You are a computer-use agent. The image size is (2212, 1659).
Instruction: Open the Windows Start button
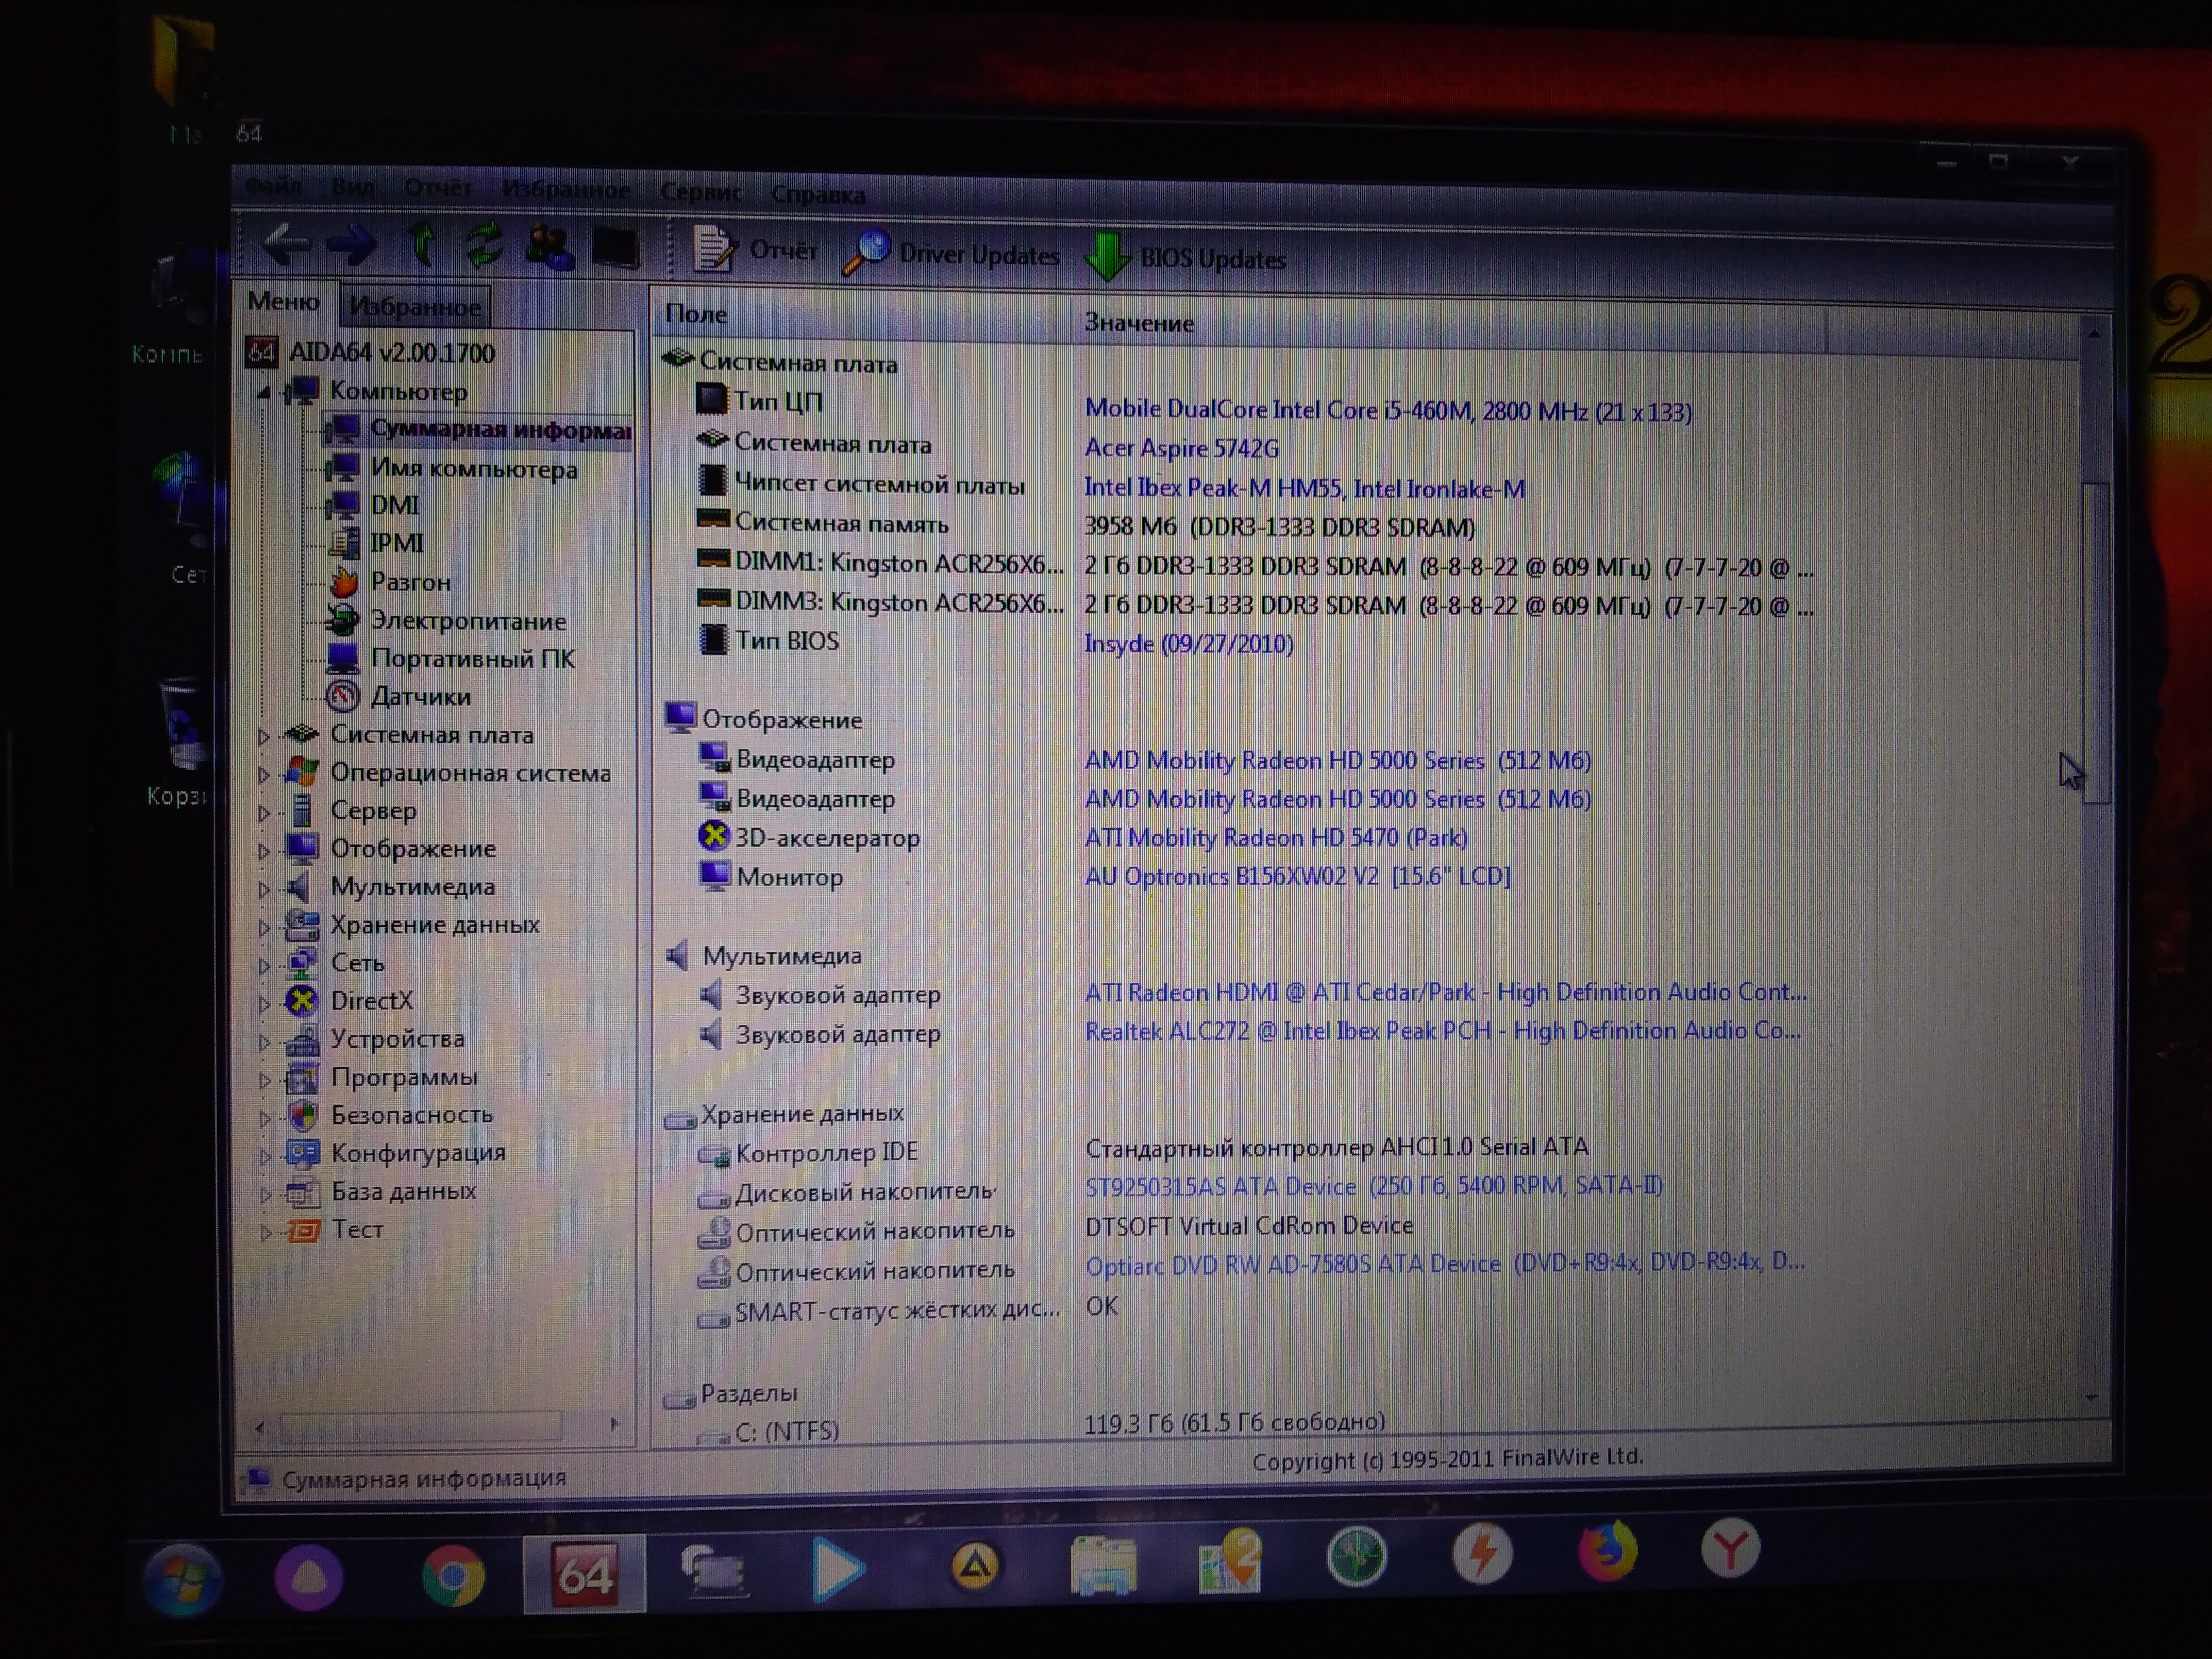183,1580
